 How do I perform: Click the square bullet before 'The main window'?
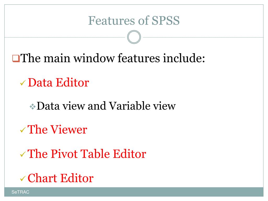tap(16, 58)
